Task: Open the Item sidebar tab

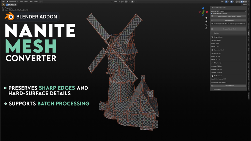Action: pyautogui.click(x=249, y=9)
